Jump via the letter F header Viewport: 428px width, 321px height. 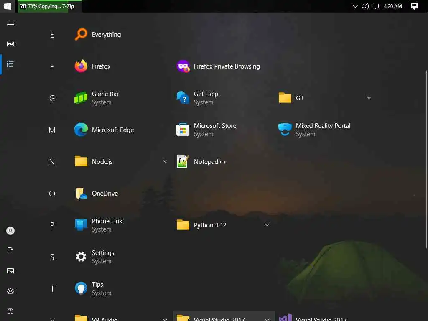52,66
